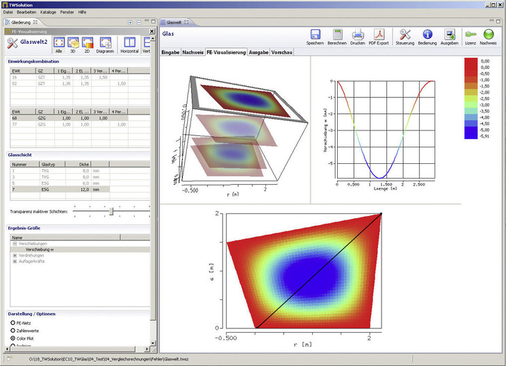
Task: Print using the Drucken icon
Action: click(x=357, y=35)
